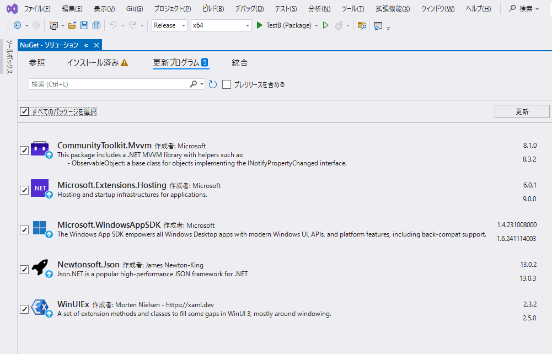Viewport: 552px width, 354px height.
Task: Uncheck the WinUIEx checkbox
Action: pos(24,309)
